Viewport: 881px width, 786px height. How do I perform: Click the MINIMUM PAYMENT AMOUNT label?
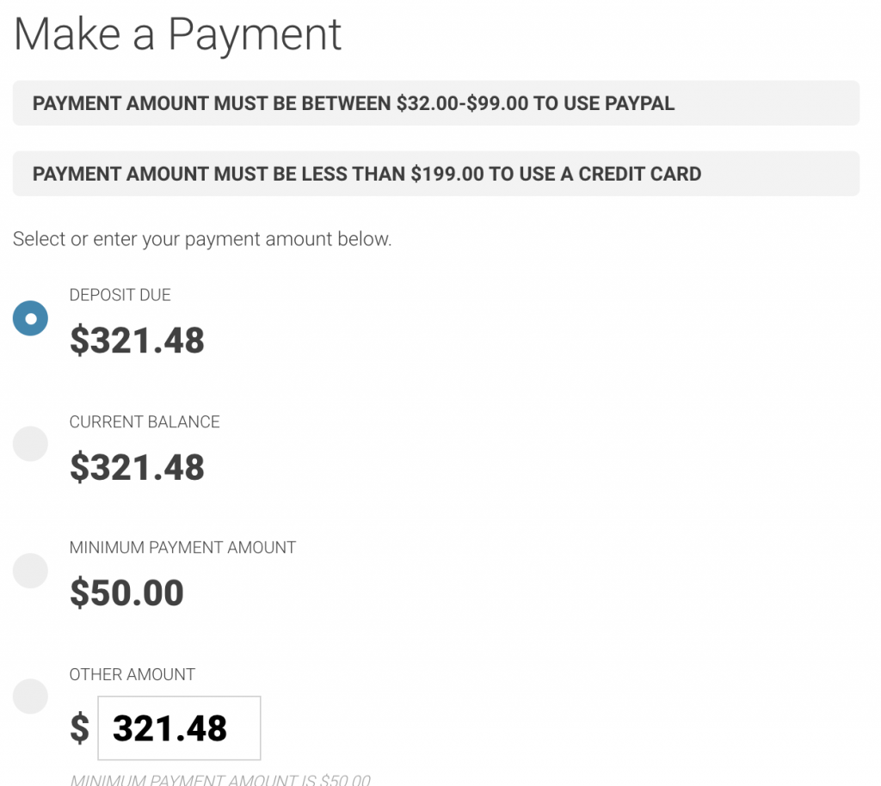point(182,548)
